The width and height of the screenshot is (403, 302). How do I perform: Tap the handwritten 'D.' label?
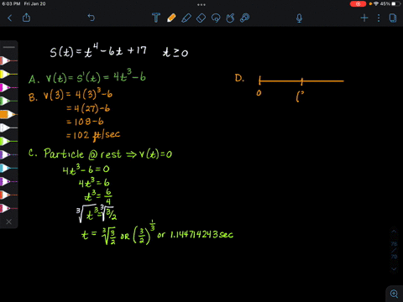click(239, 78)
